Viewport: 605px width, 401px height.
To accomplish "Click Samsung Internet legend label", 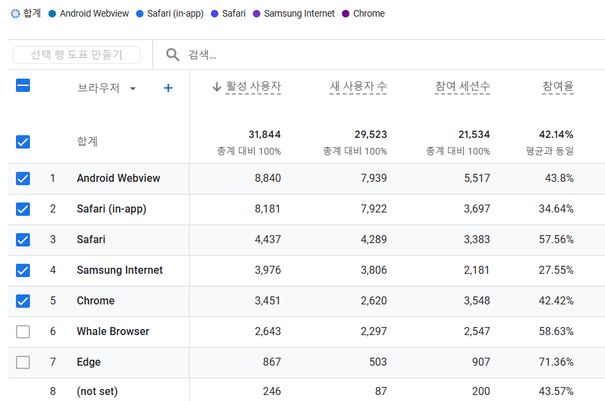I will click(299, 13).
